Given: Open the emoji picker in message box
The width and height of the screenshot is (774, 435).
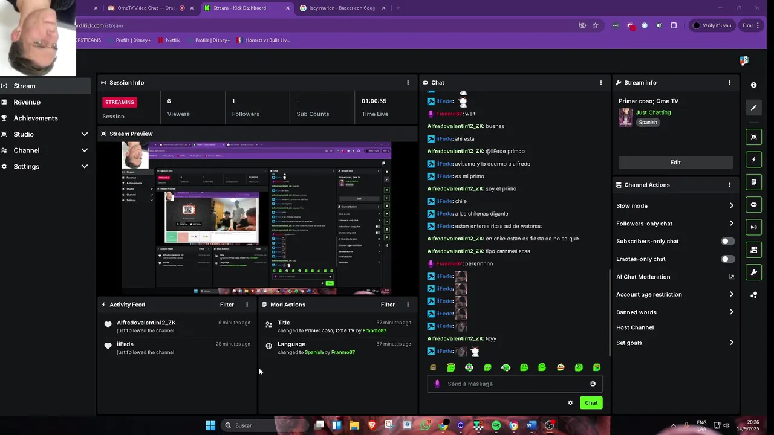Looking at the screenshot, I should [593, 384].
